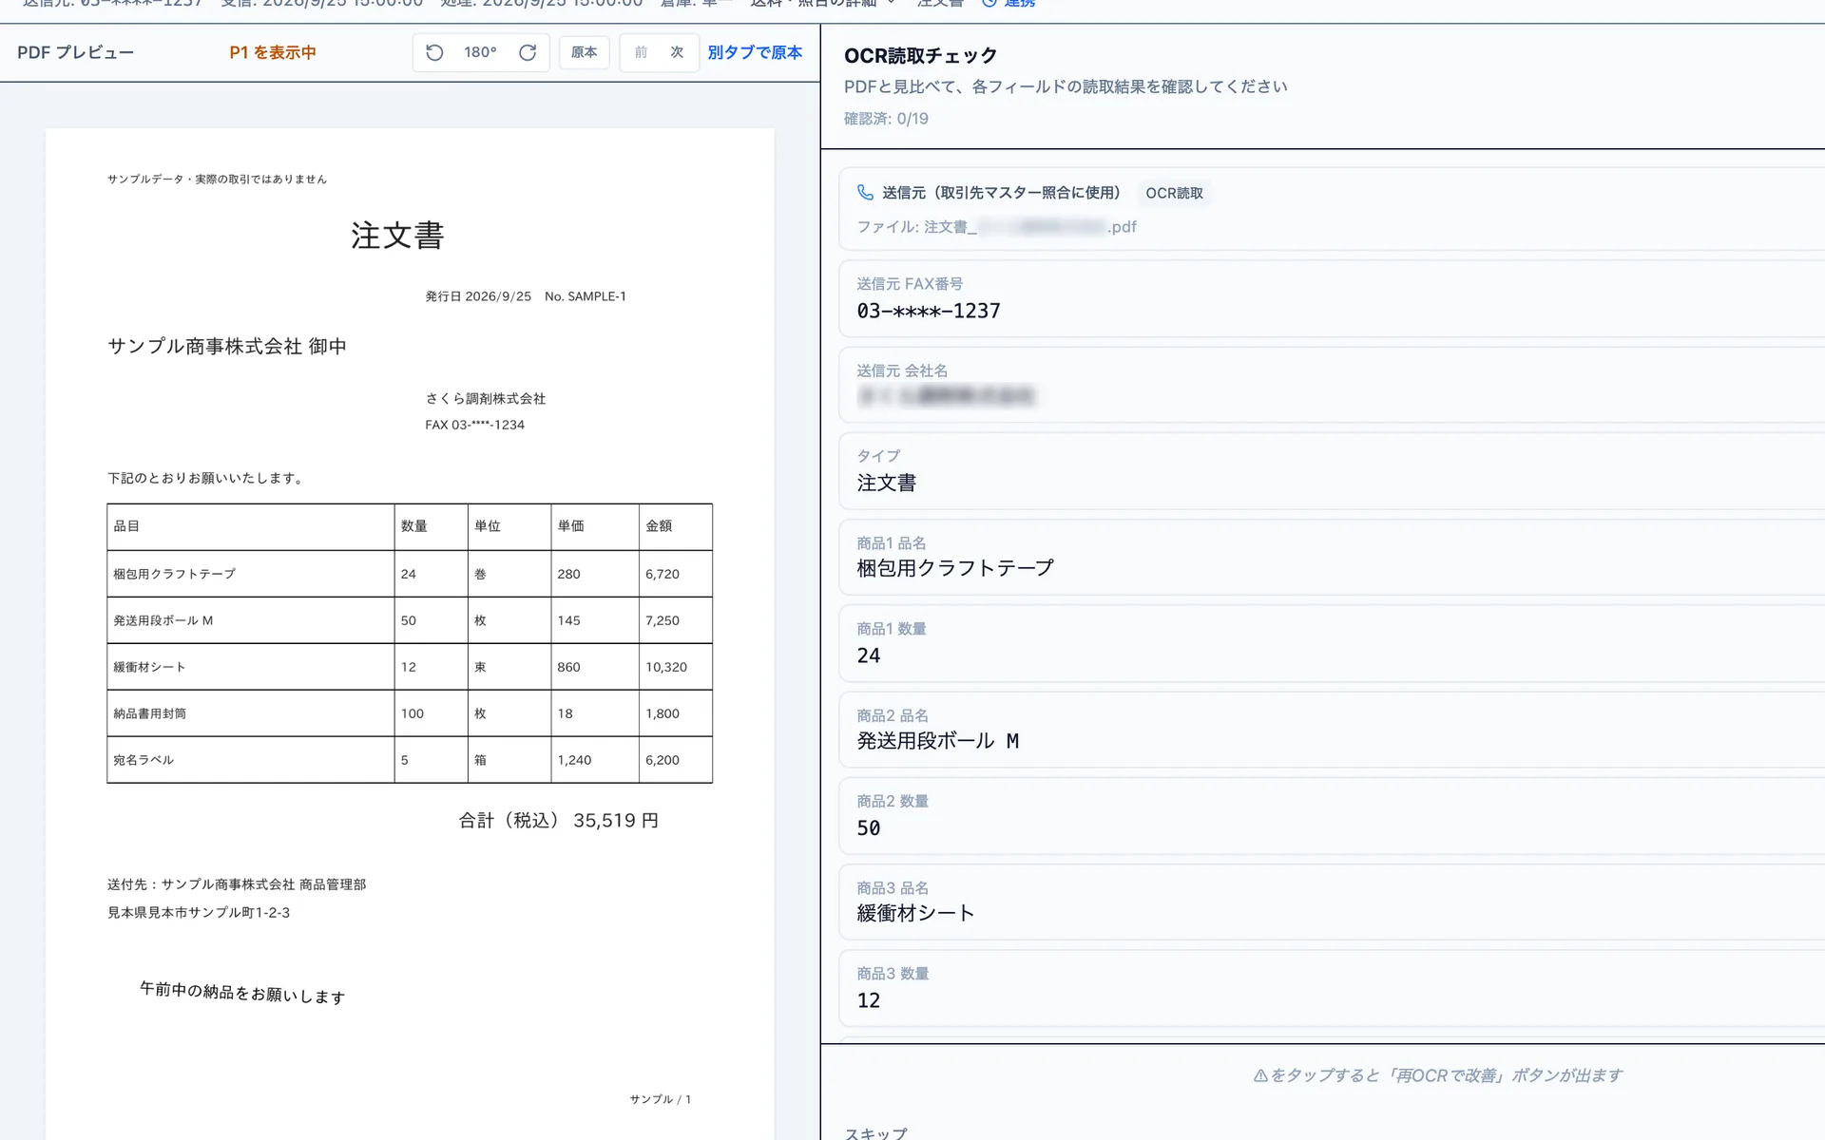Click the 金額 column header in the PDF table
The image size is (1825, 1140).
pyautogui.click(x=676, y=526)
